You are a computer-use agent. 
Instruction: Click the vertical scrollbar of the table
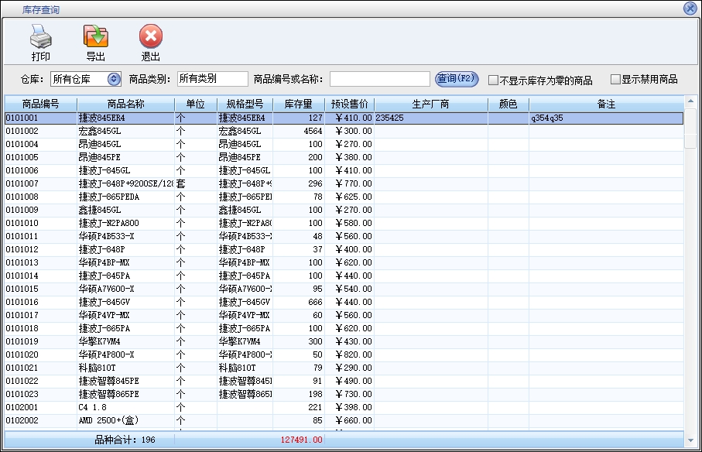[x=690, y=271]
